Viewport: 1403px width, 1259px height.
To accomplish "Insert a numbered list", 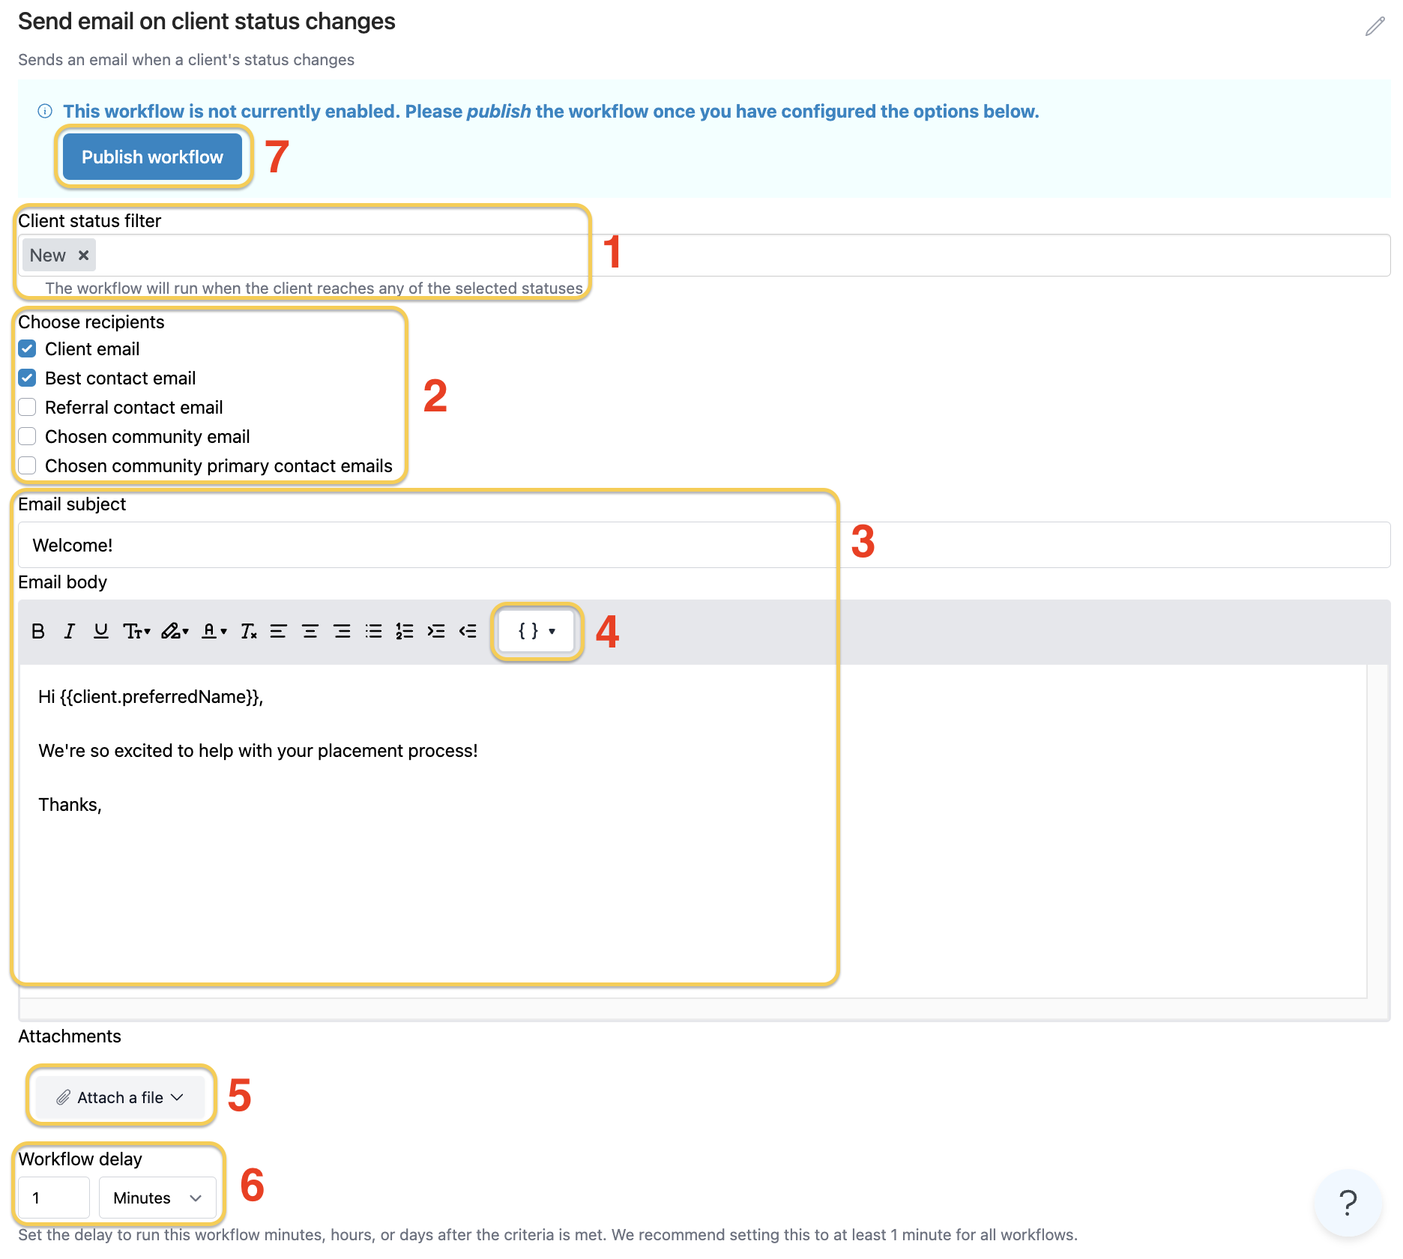I will [x=404, y=631].
